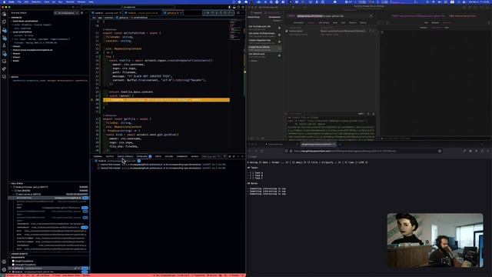Click the browser back arrow in lower-right window
Screen dimensions: 492x277
[x=250, y=151]
